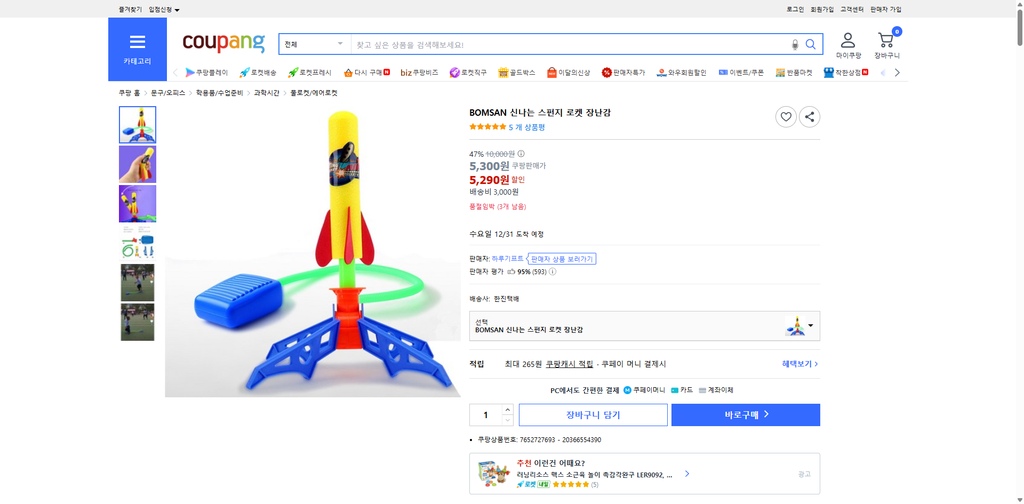Screen dimensions: 1024x504
Task: Click 판매자 가입 in the top menu
Action: click(x=885, y=9)
